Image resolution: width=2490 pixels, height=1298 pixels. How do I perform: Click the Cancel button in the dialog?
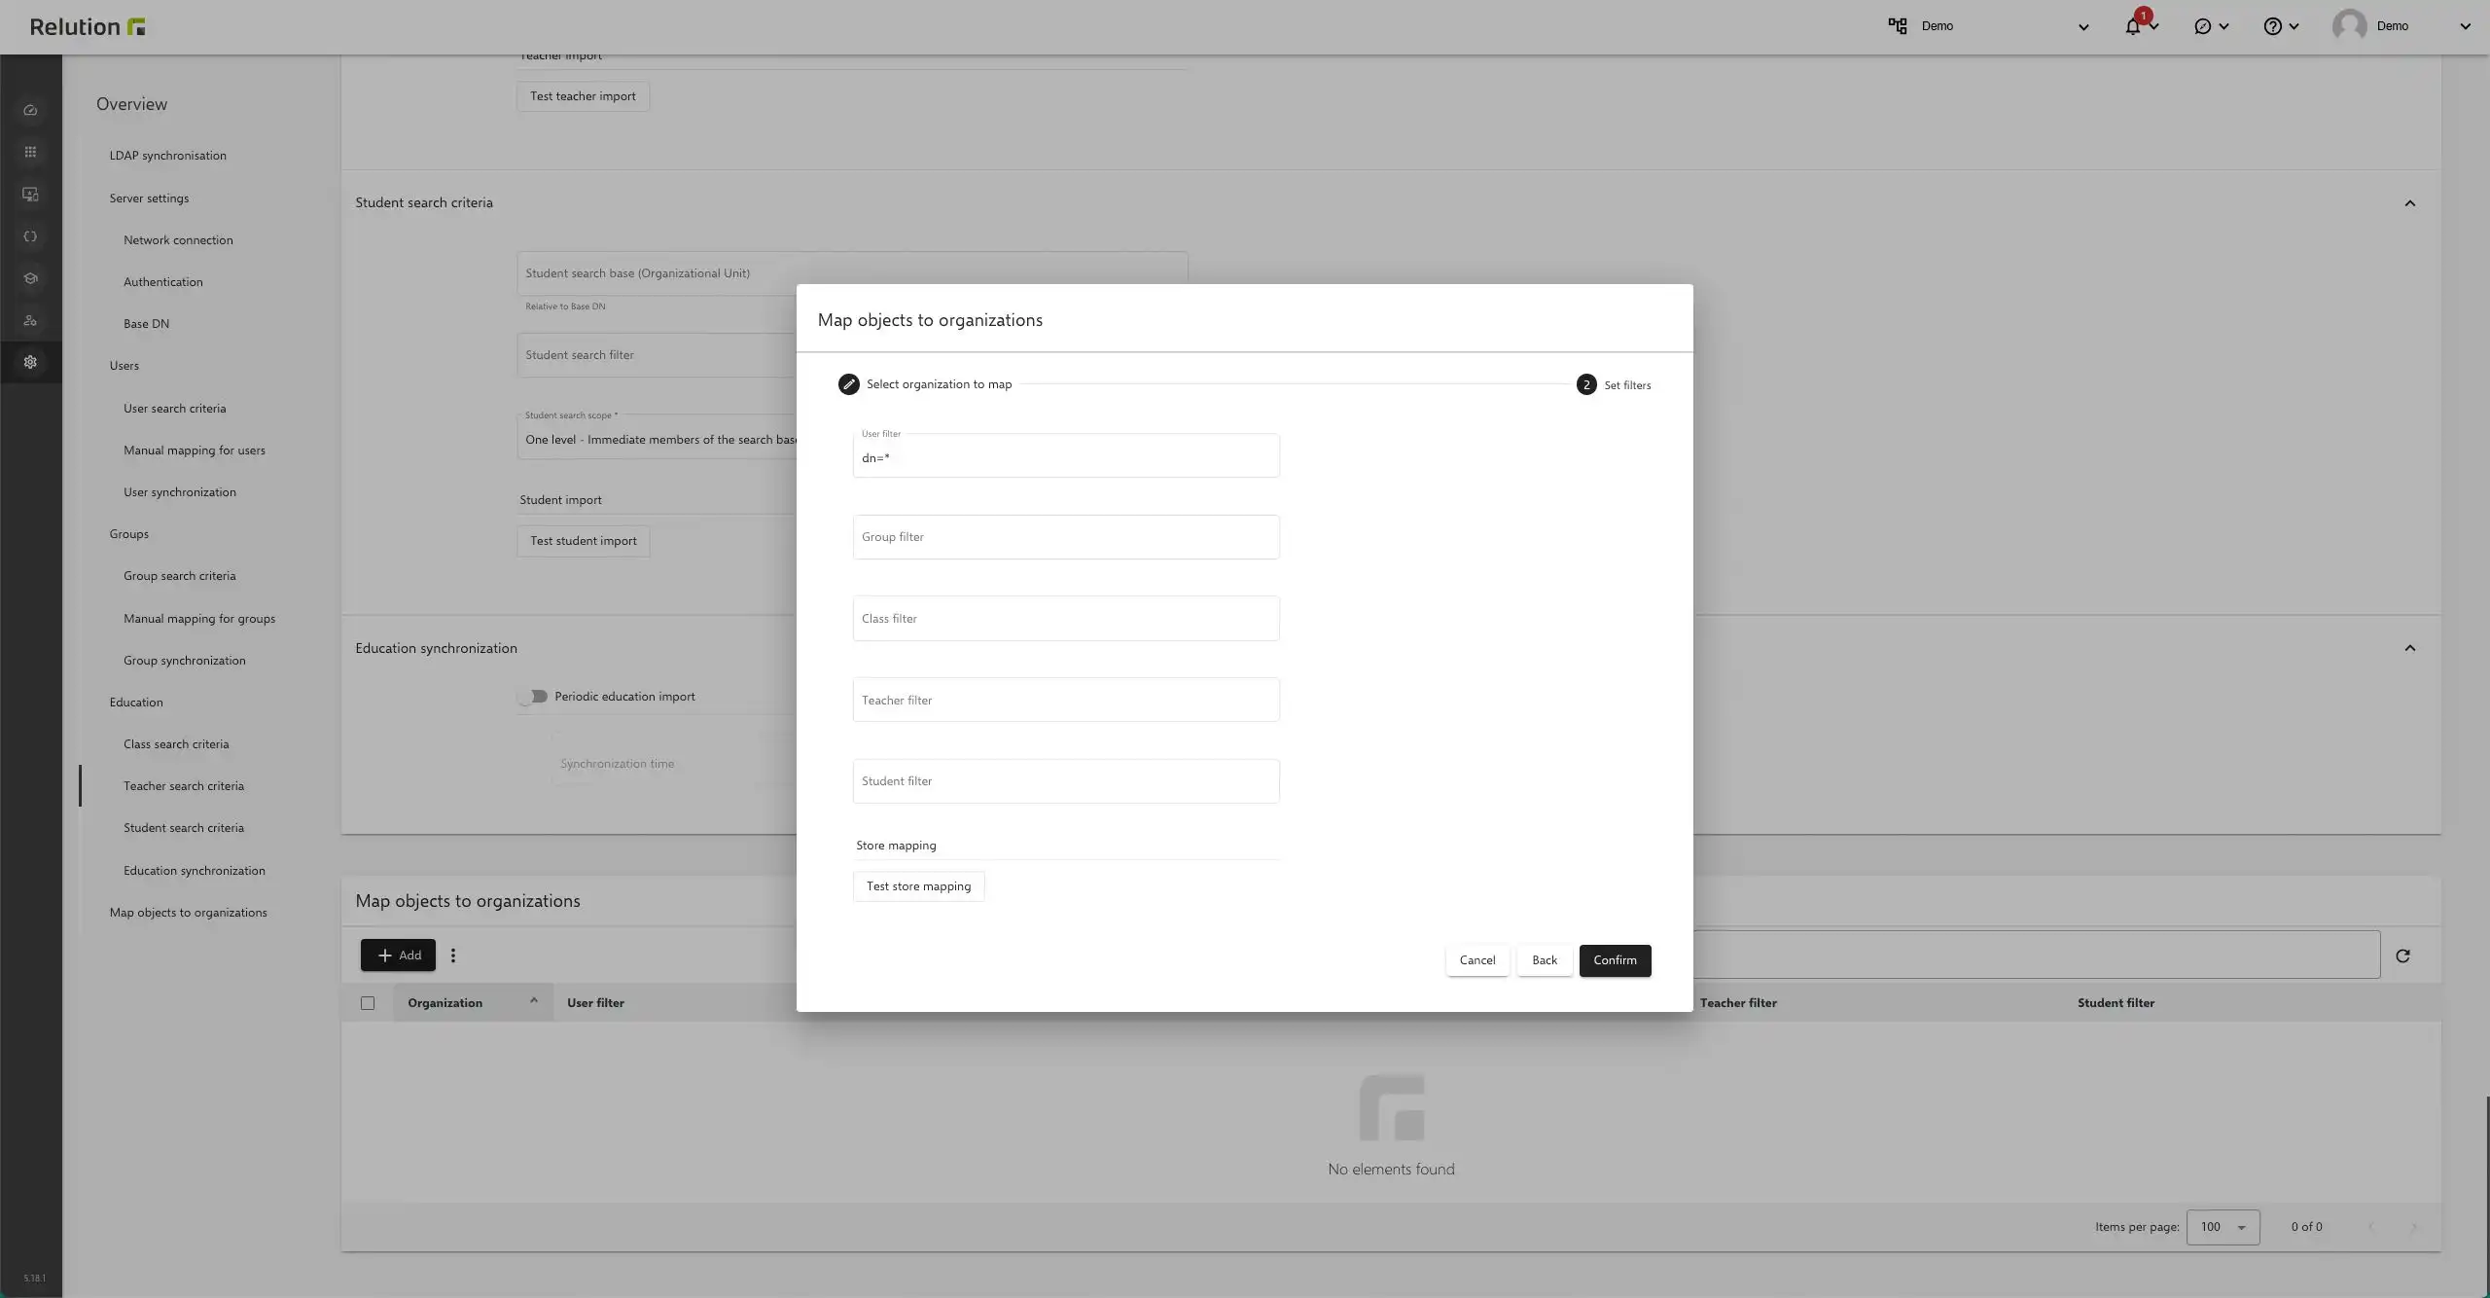point(1477,960)
